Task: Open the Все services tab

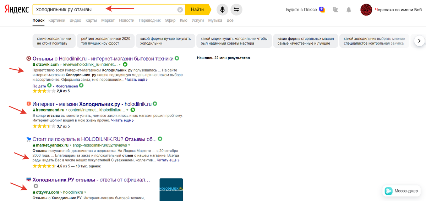Action: click(230, 21)
